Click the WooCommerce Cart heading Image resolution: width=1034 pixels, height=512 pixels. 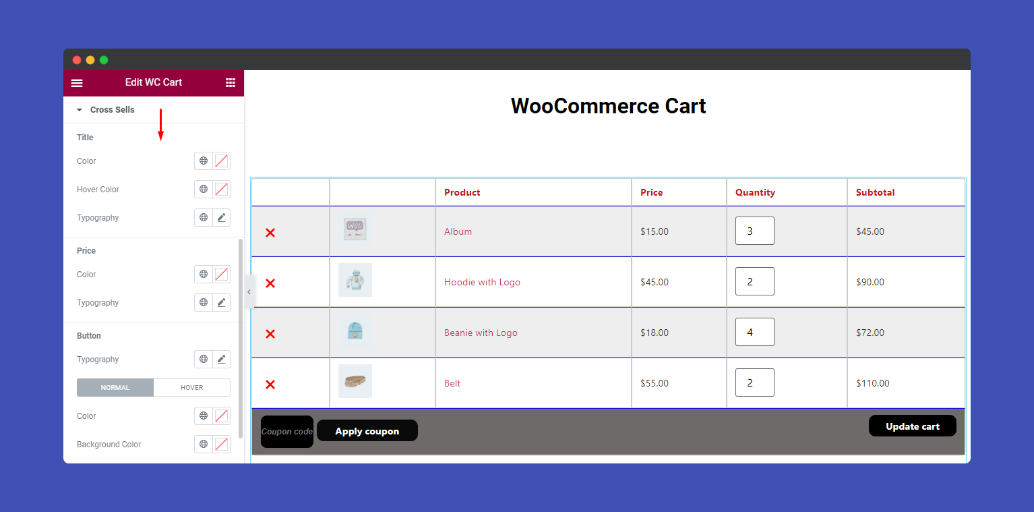point(608,106)
